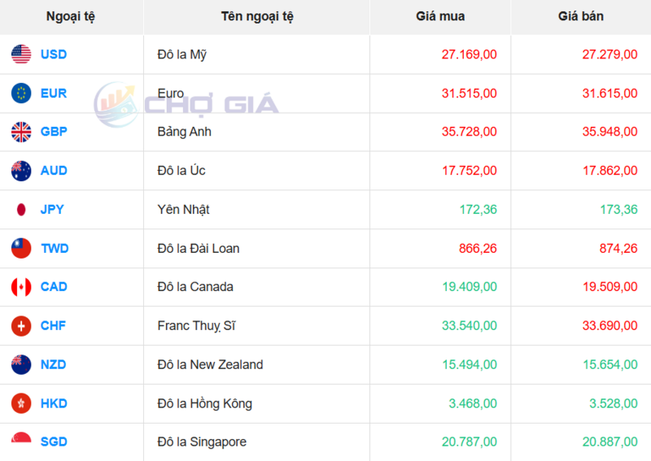Select the GBP currency code
The width and height of the screenshot is (651, 461).
(x=54, y=132)
